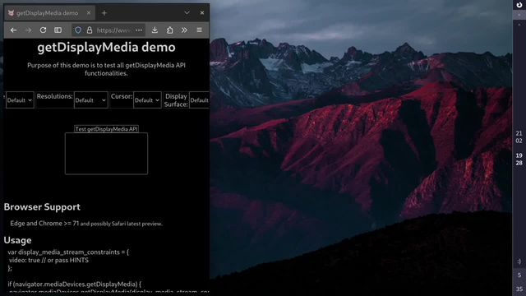Click the getDisplayMedia demo page title
The image size is (526, 296).
click(106, 47)
